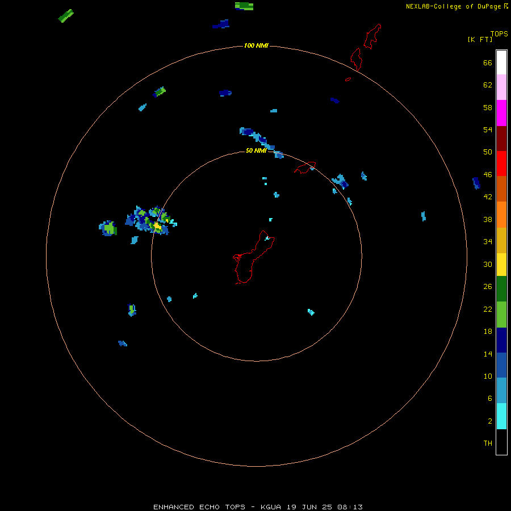511x511 pixels.
Task: Click the bright red swatch at the 46-50 level
Action: tap(501, 164)
